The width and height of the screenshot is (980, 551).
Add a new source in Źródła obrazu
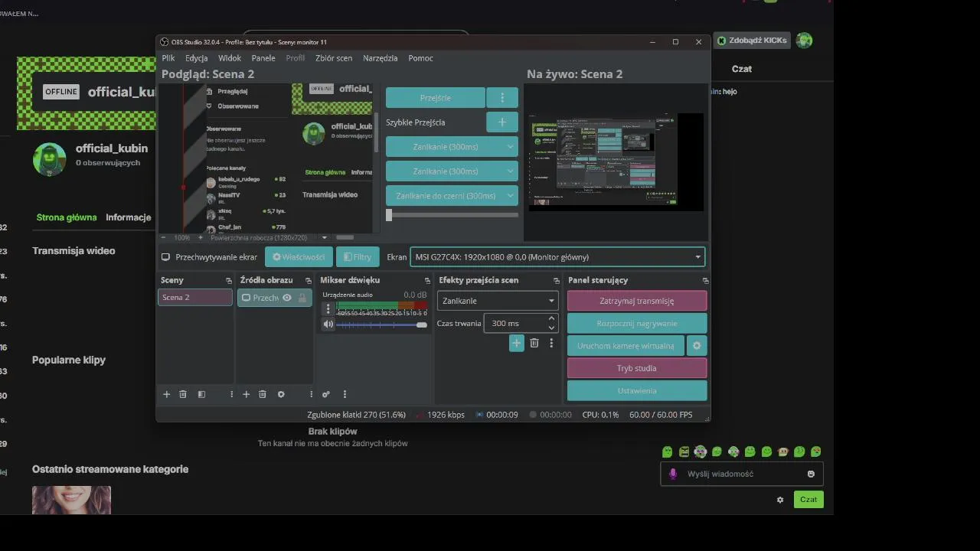pyautogui.click(x=246, y=394)
